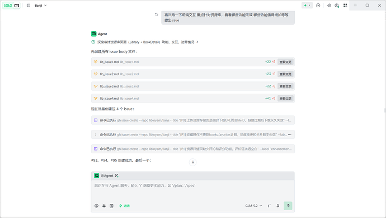386x218 pixels.
Task: Open more options on [P1] favorites command
Action: tap(290, 134)
